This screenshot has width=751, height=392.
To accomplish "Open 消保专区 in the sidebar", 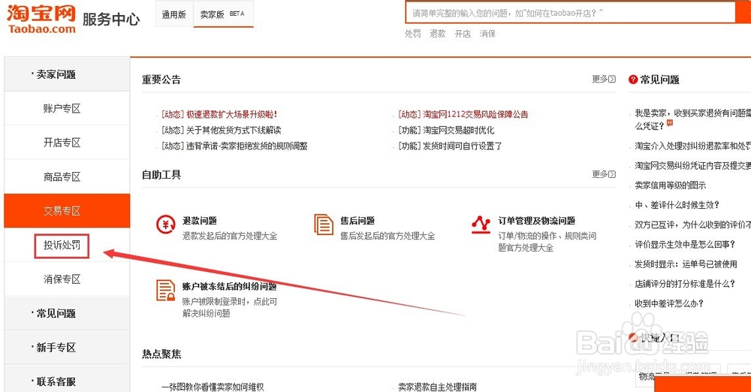I will 67,279.
